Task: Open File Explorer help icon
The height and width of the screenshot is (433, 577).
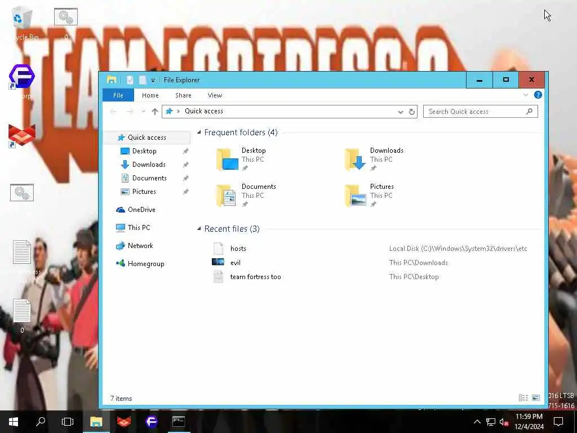Action: (x=538, y=95)
